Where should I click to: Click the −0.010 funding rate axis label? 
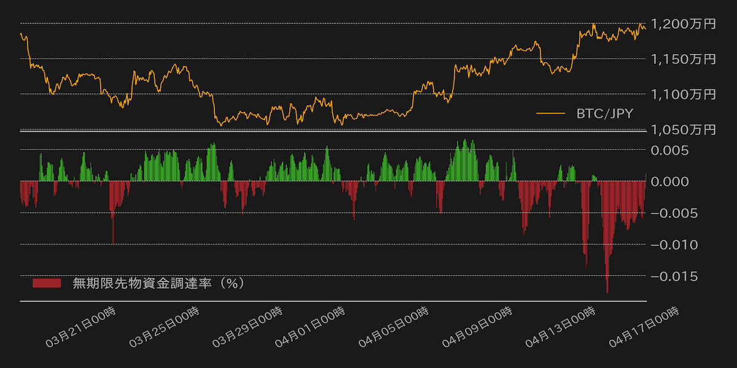click(x=674, y=245)
